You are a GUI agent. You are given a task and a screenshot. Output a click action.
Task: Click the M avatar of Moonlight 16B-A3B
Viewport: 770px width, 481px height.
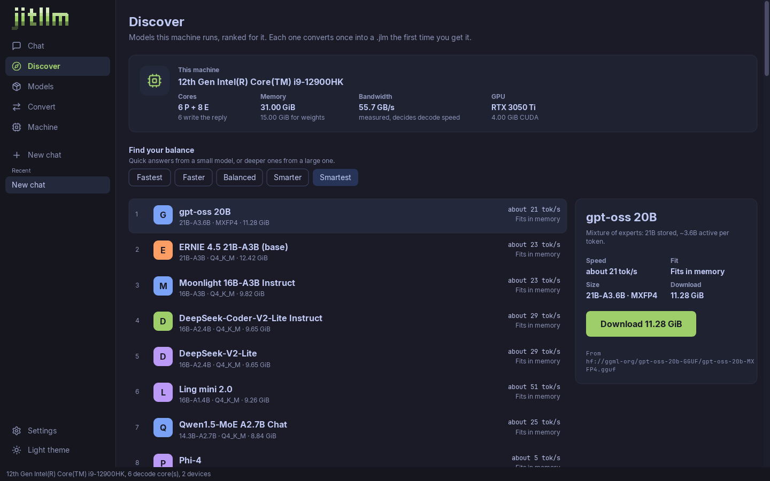tap(163, 286)
